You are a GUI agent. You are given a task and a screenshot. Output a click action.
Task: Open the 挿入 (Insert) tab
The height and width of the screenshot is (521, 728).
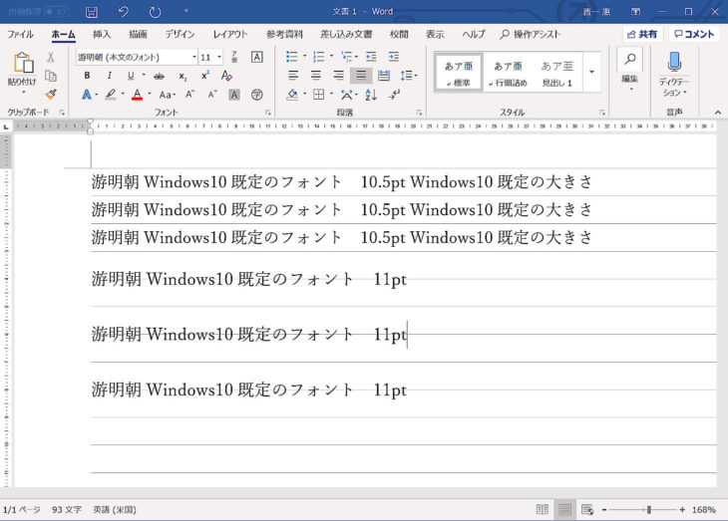(102, 34)
